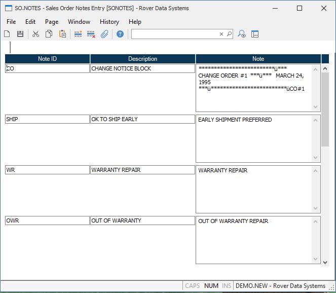Clear the toolbar search box with X

click(x=221, y=34)
